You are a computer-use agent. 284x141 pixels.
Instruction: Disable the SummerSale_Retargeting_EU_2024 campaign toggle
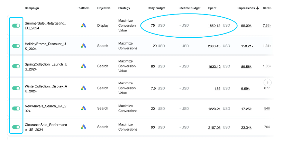pyautogui.click(x=16, y=26)
